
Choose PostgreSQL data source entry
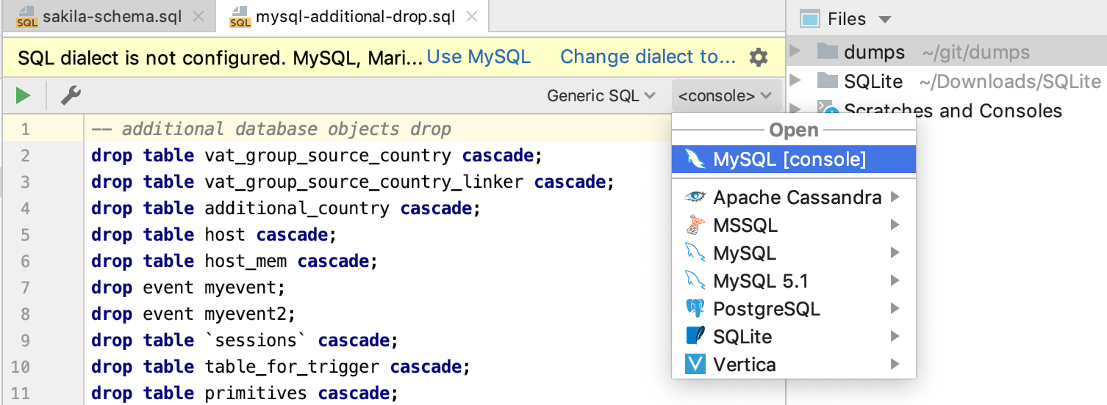point(794,309)
